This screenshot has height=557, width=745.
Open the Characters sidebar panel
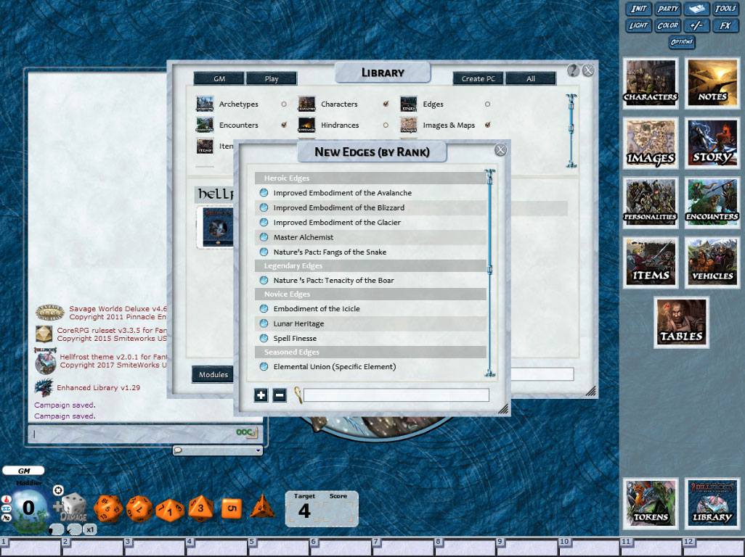point(649,82)
